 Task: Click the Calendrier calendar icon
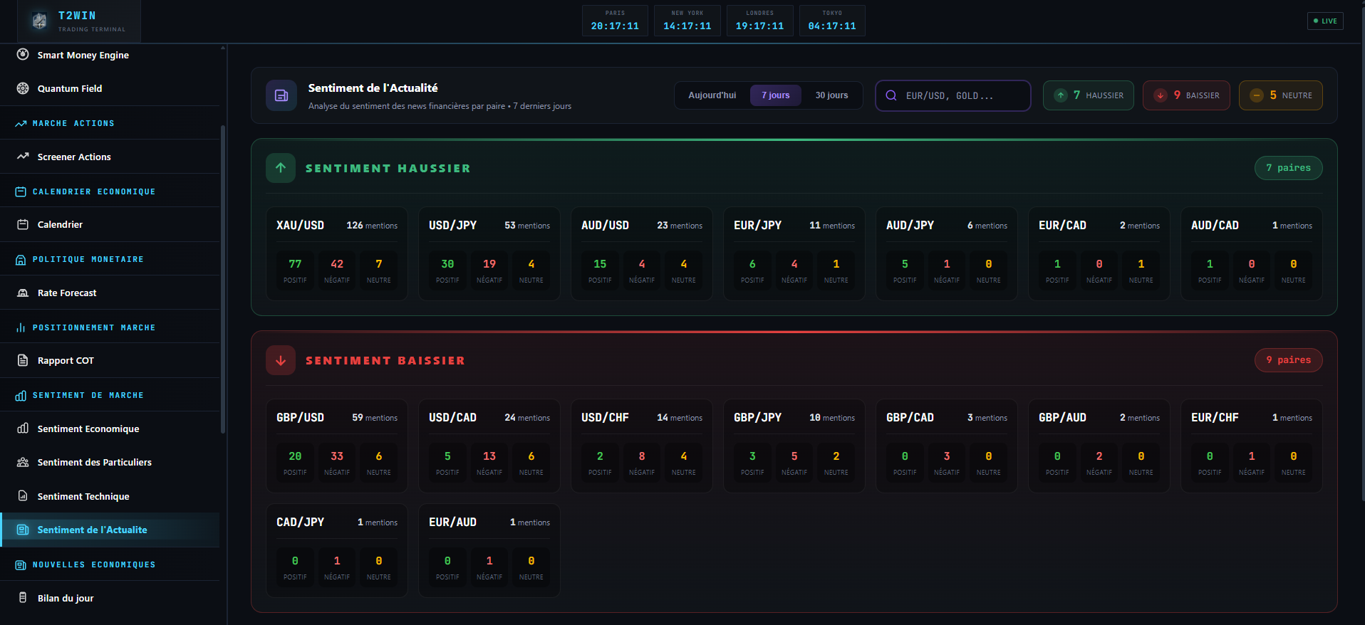23,224
